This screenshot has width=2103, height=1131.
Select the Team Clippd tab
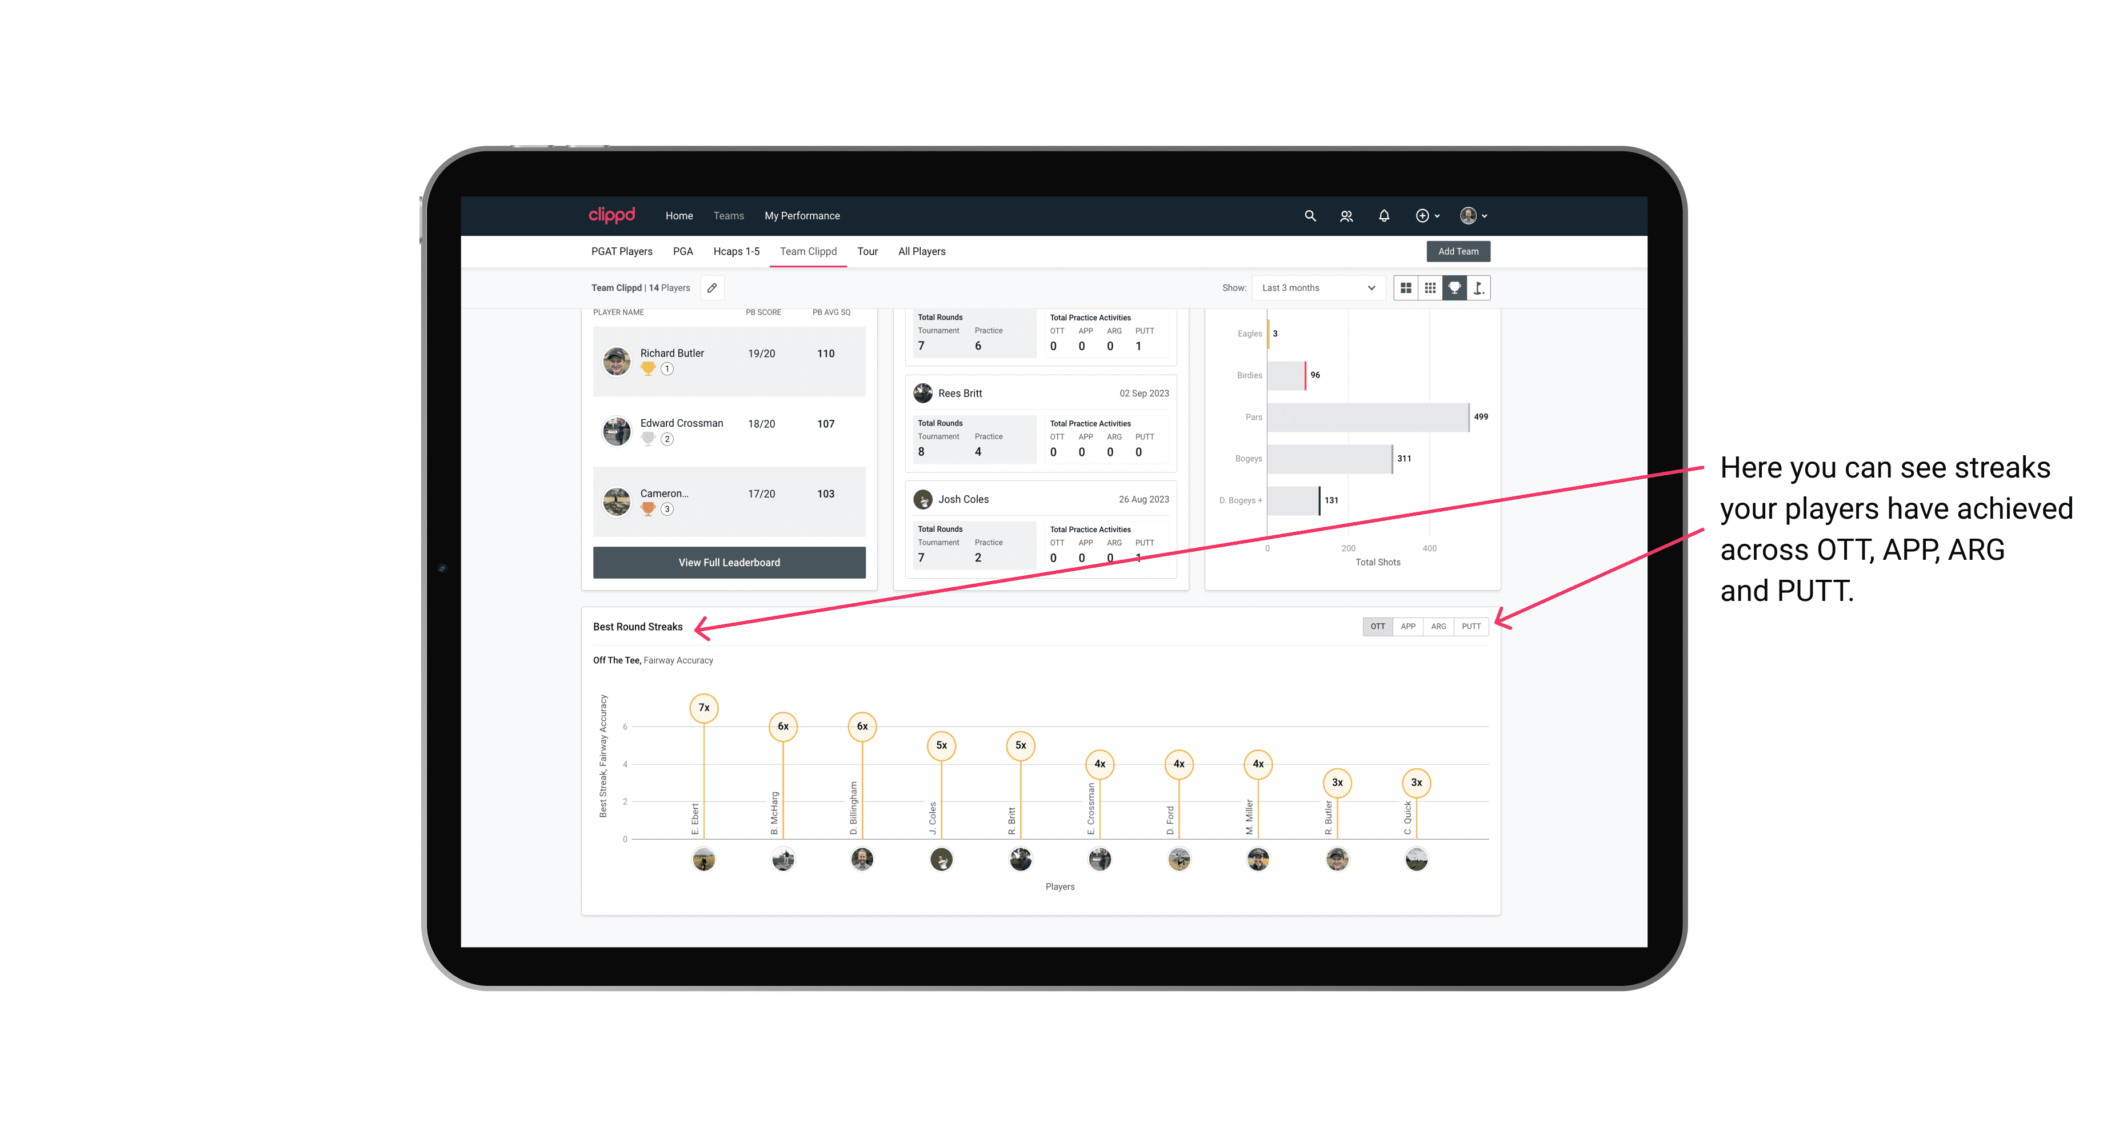coord(808,252)
